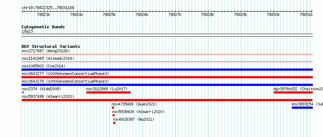Select the esv3643277 1000 Genomes variant label
323x137 pixels.
click(x=65, y=74)
